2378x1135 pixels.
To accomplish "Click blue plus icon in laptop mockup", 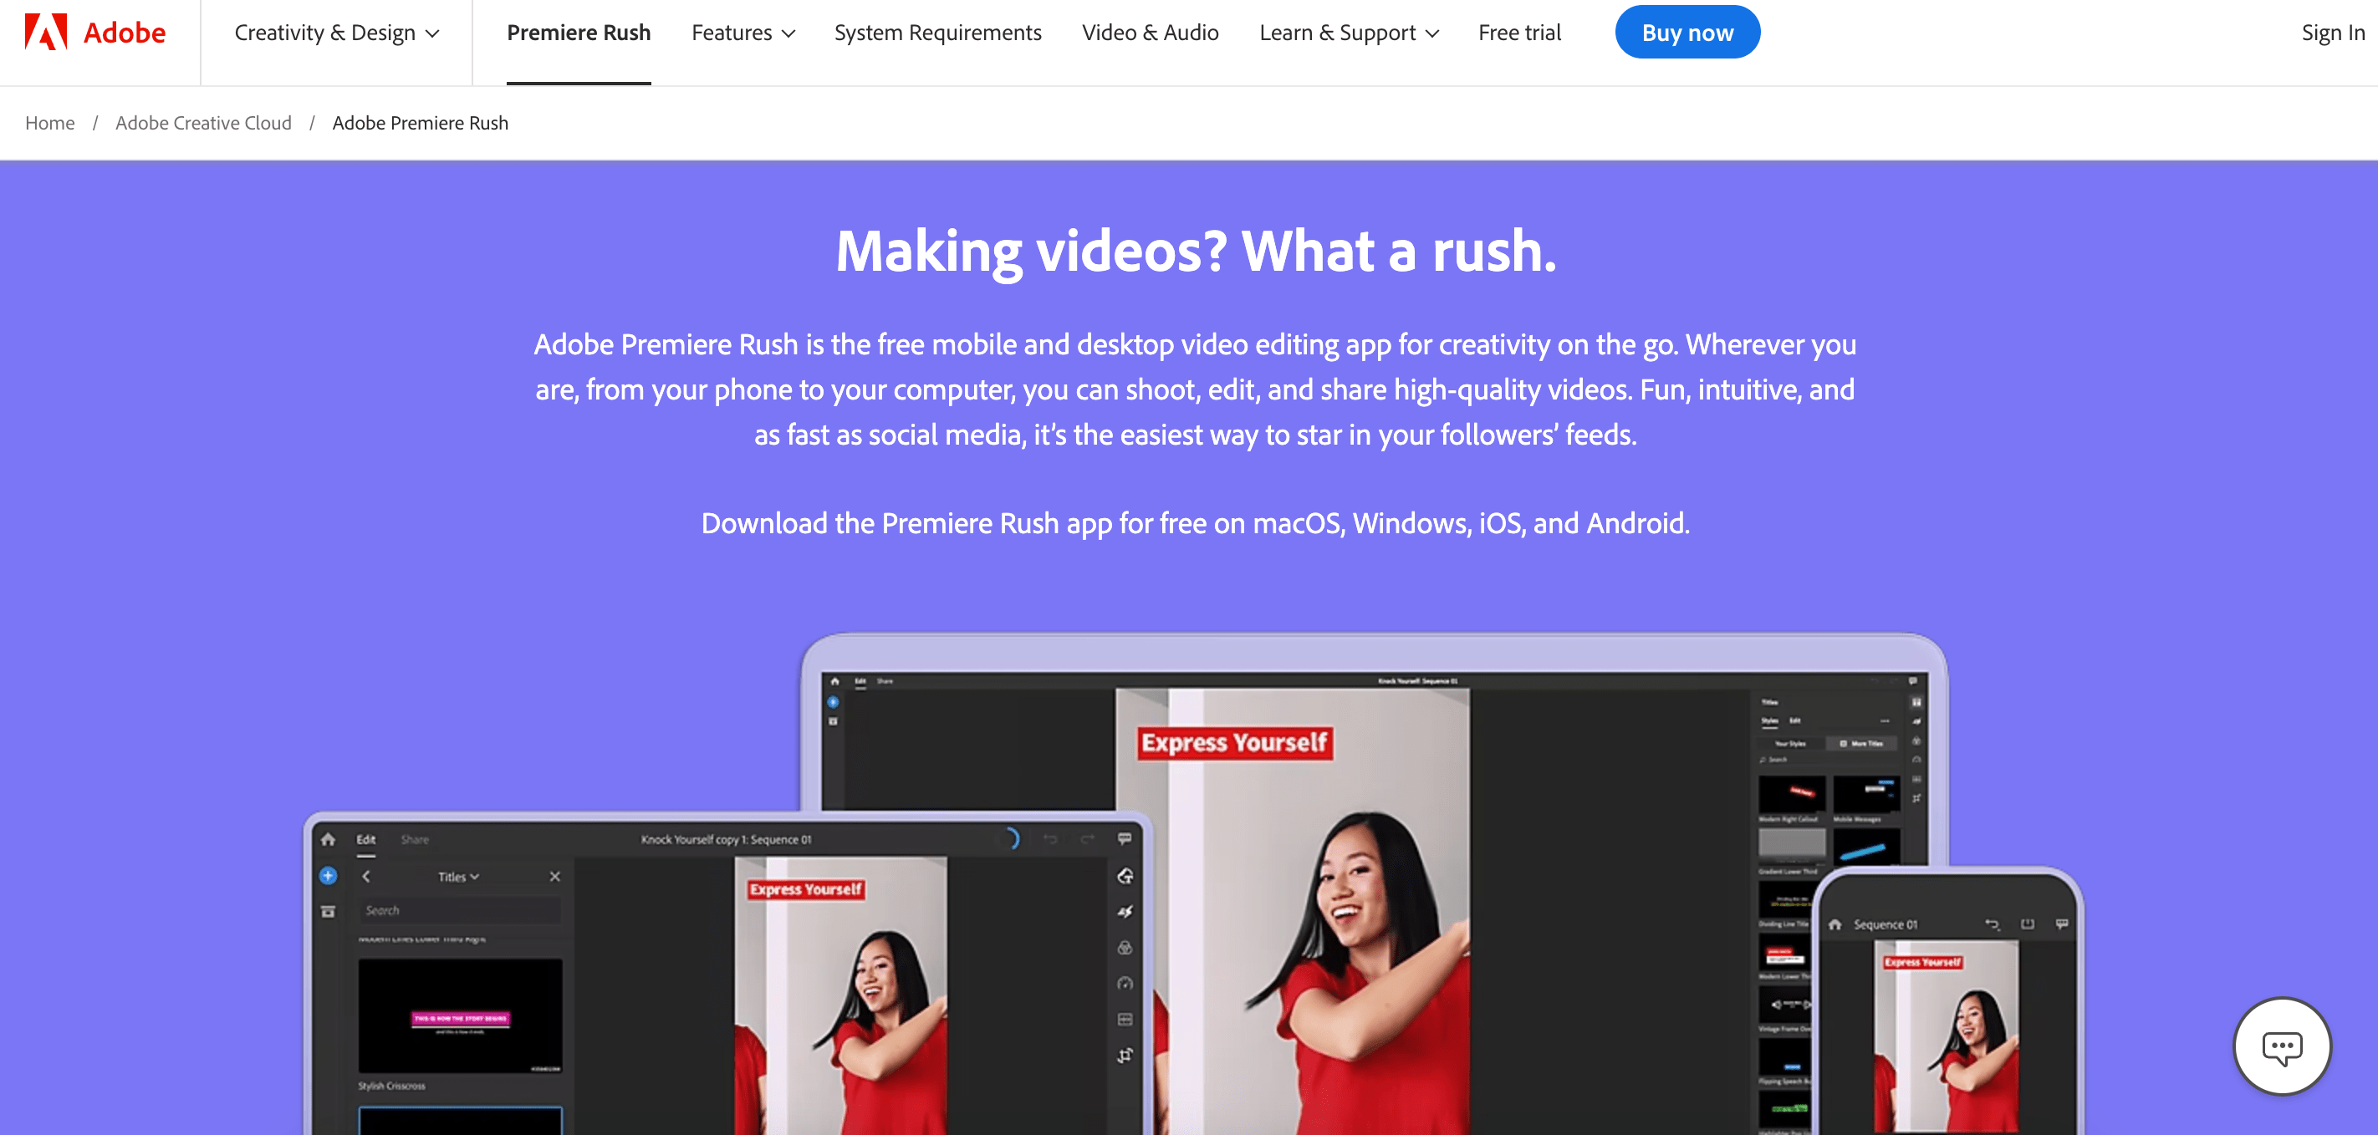I will [833, 702].
